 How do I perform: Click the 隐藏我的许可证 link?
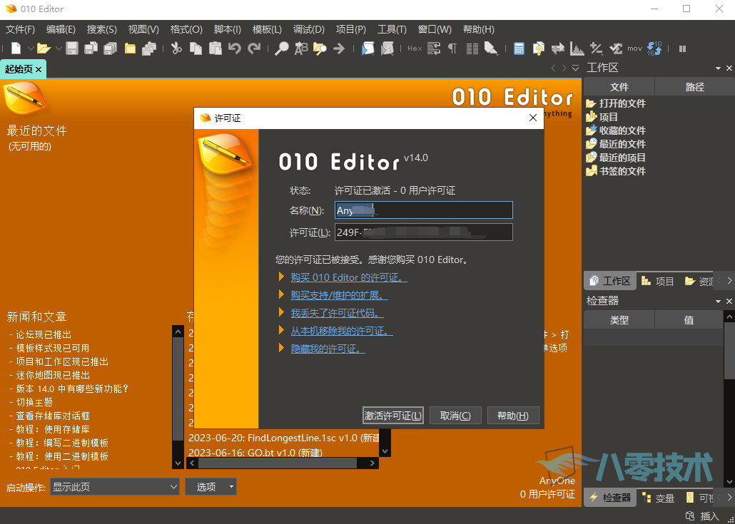[328, 349]
